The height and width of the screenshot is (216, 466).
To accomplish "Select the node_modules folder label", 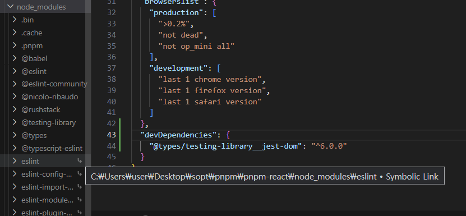I will 41,7.
